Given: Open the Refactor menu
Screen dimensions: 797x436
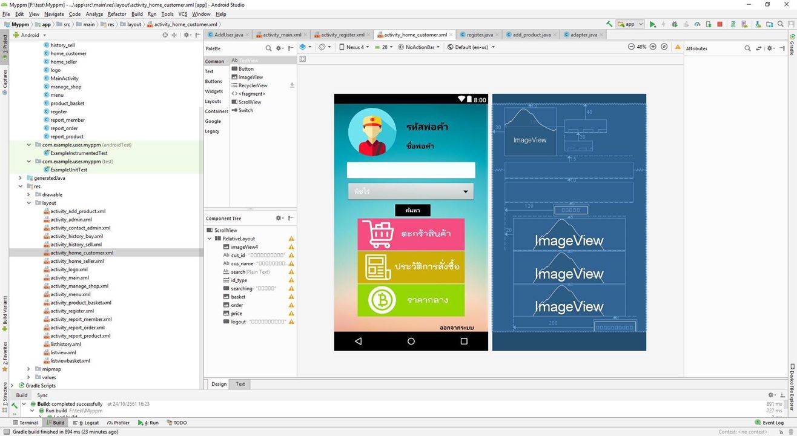Looking at the screenshot, I should tap(117, 14).
